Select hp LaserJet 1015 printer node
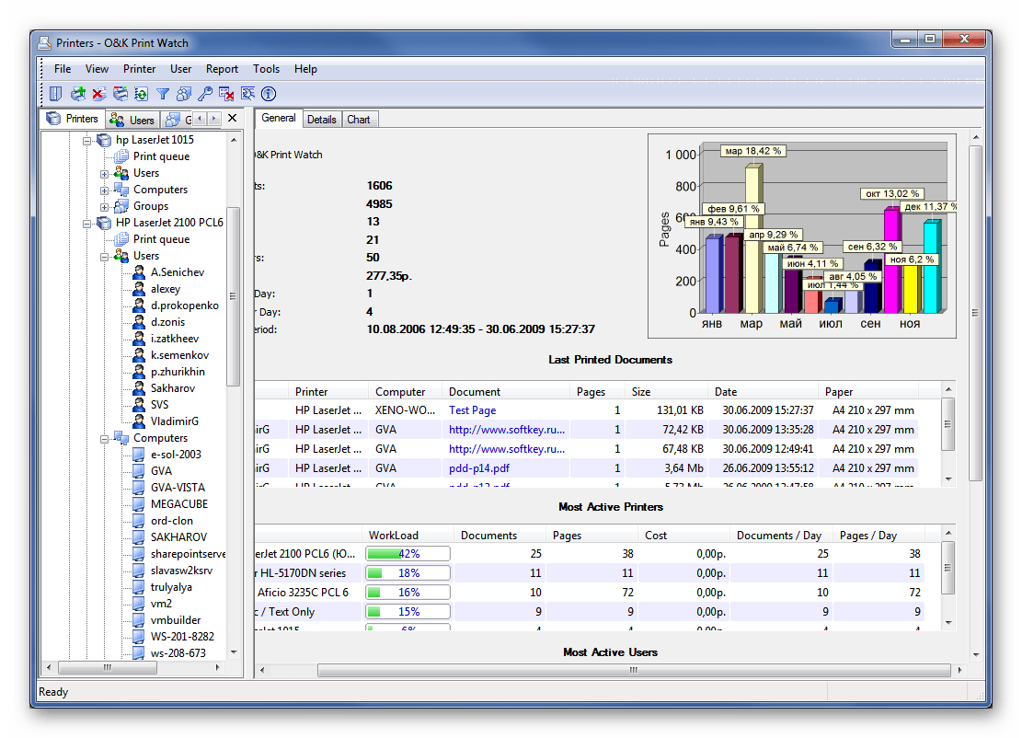This screenshot has height=738, width=1022. 155,140
